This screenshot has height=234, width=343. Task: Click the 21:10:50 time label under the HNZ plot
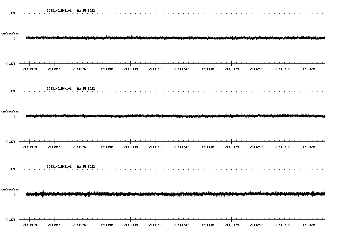[x=80, y=225]
